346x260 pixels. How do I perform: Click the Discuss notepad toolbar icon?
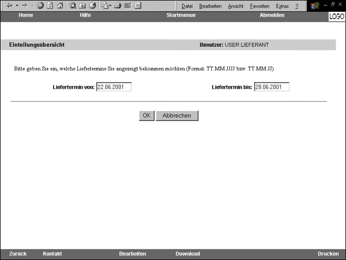(138, 5)
